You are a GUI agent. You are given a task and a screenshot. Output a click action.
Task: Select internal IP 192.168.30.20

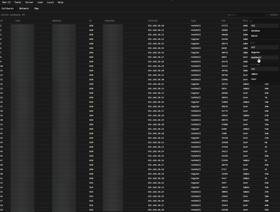(x=156, y=178)
